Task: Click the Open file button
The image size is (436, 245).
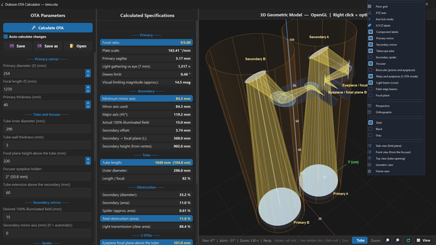Action: click(x=78, y=46)
